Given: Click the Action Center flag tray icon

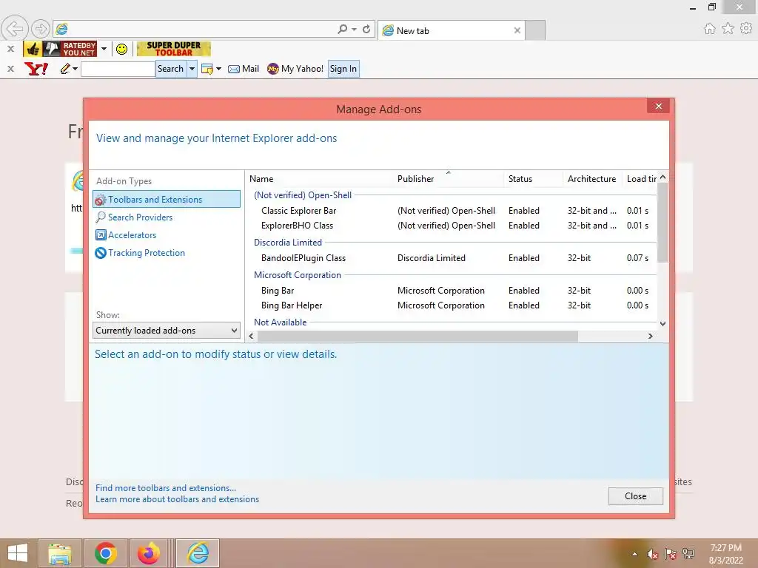Looking at the screenshot, I should click(671, 554).
